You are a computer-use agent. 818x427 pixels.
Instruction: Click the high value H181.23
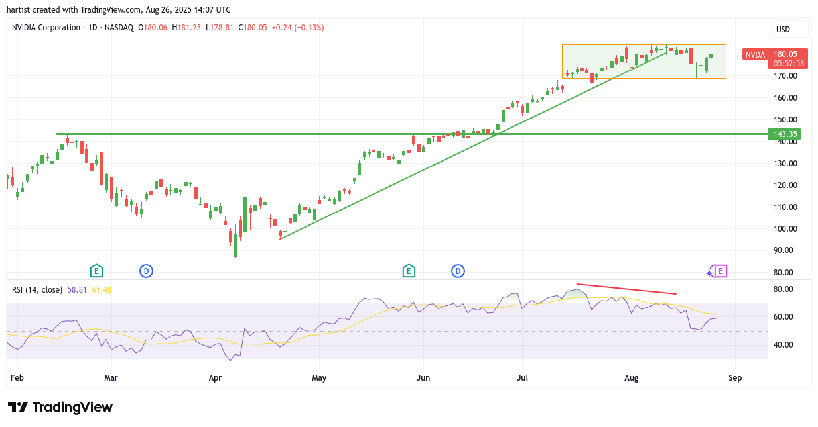point(188,28)
